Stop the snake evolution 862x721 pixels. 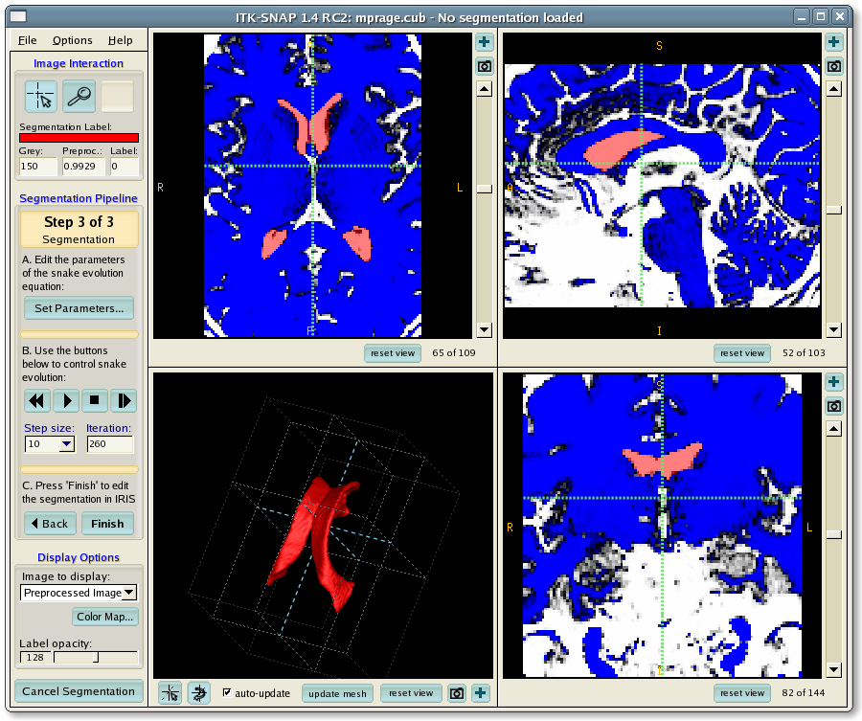click(x=94, y=401)
